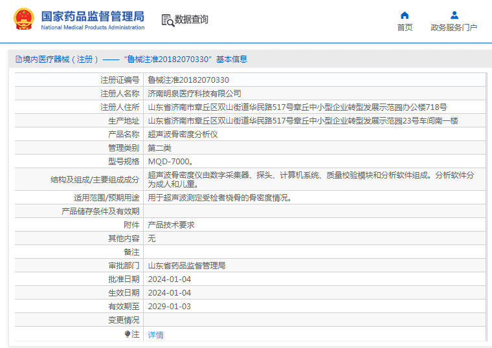The width and height of the screenshot is (492, 348).
Task: Click the 第二类 category value
Action: point(160,147)
